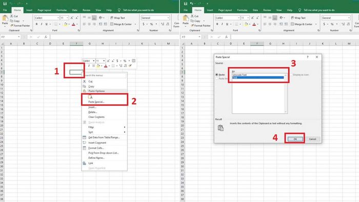Open the Review tab in right window

tap(267, 10)
